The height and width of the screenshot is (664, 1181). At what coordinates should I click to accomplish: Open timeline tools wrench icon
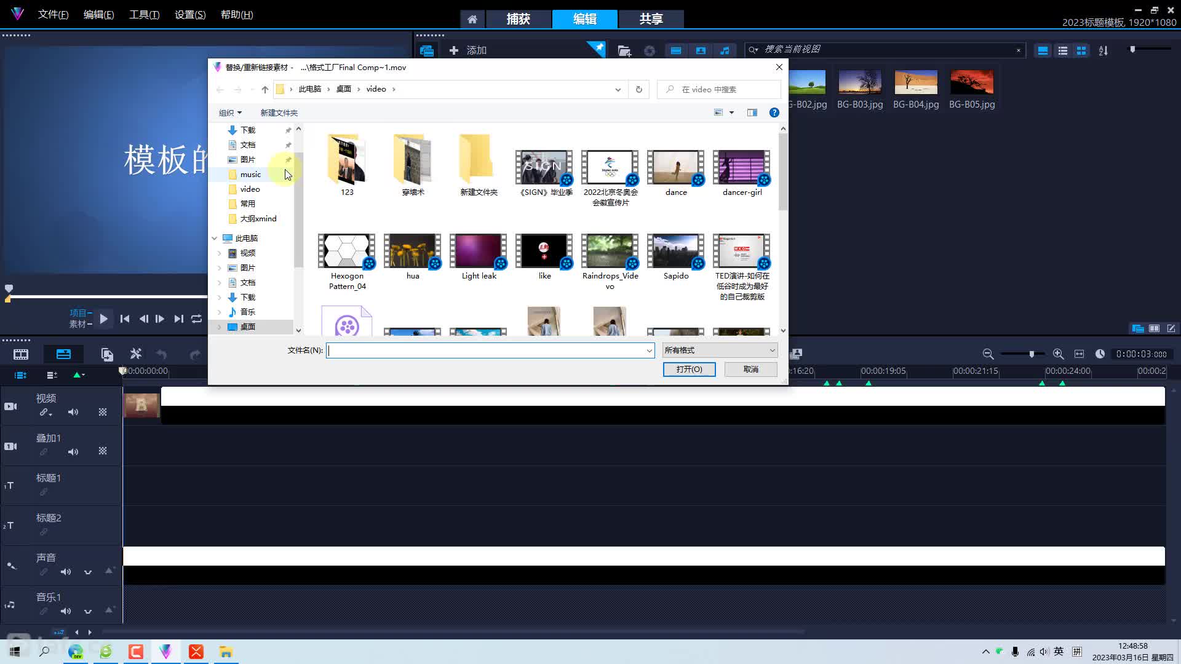[x=136, y=354]
